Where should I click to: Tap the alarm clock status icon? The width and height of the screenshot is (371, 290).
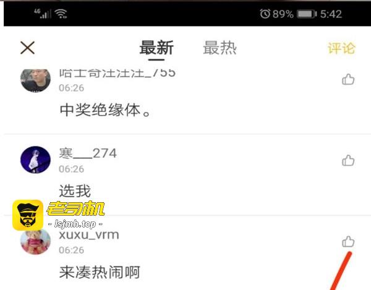265,14
